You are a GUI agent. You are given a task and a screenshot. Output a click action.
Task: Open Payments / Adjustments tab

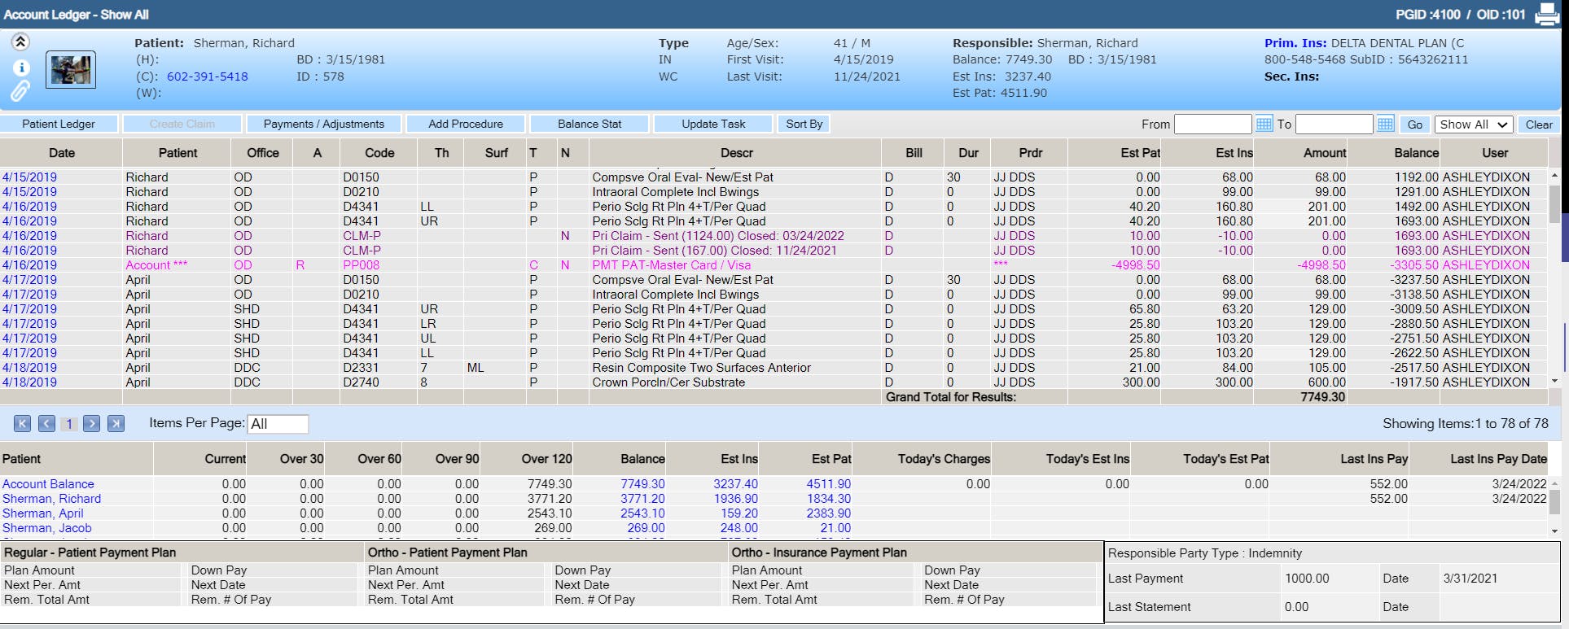point(324,124)
